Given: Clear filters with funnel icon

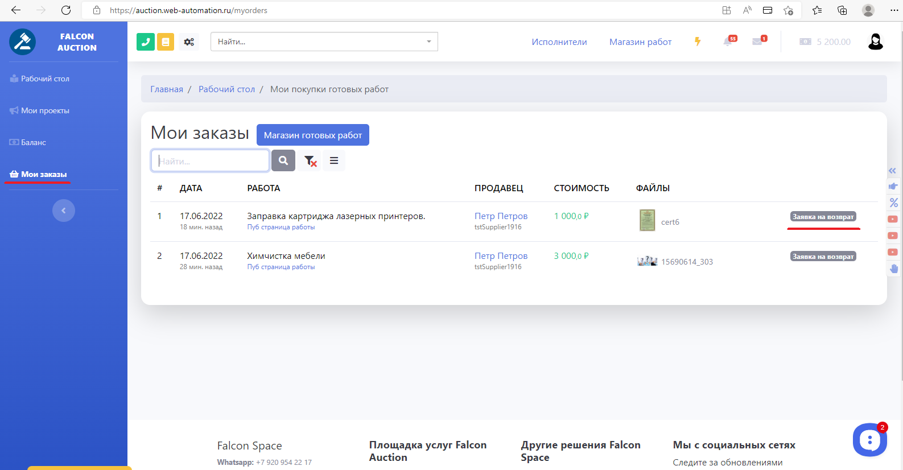Looking at the screenshot, I should click(310, 161).
